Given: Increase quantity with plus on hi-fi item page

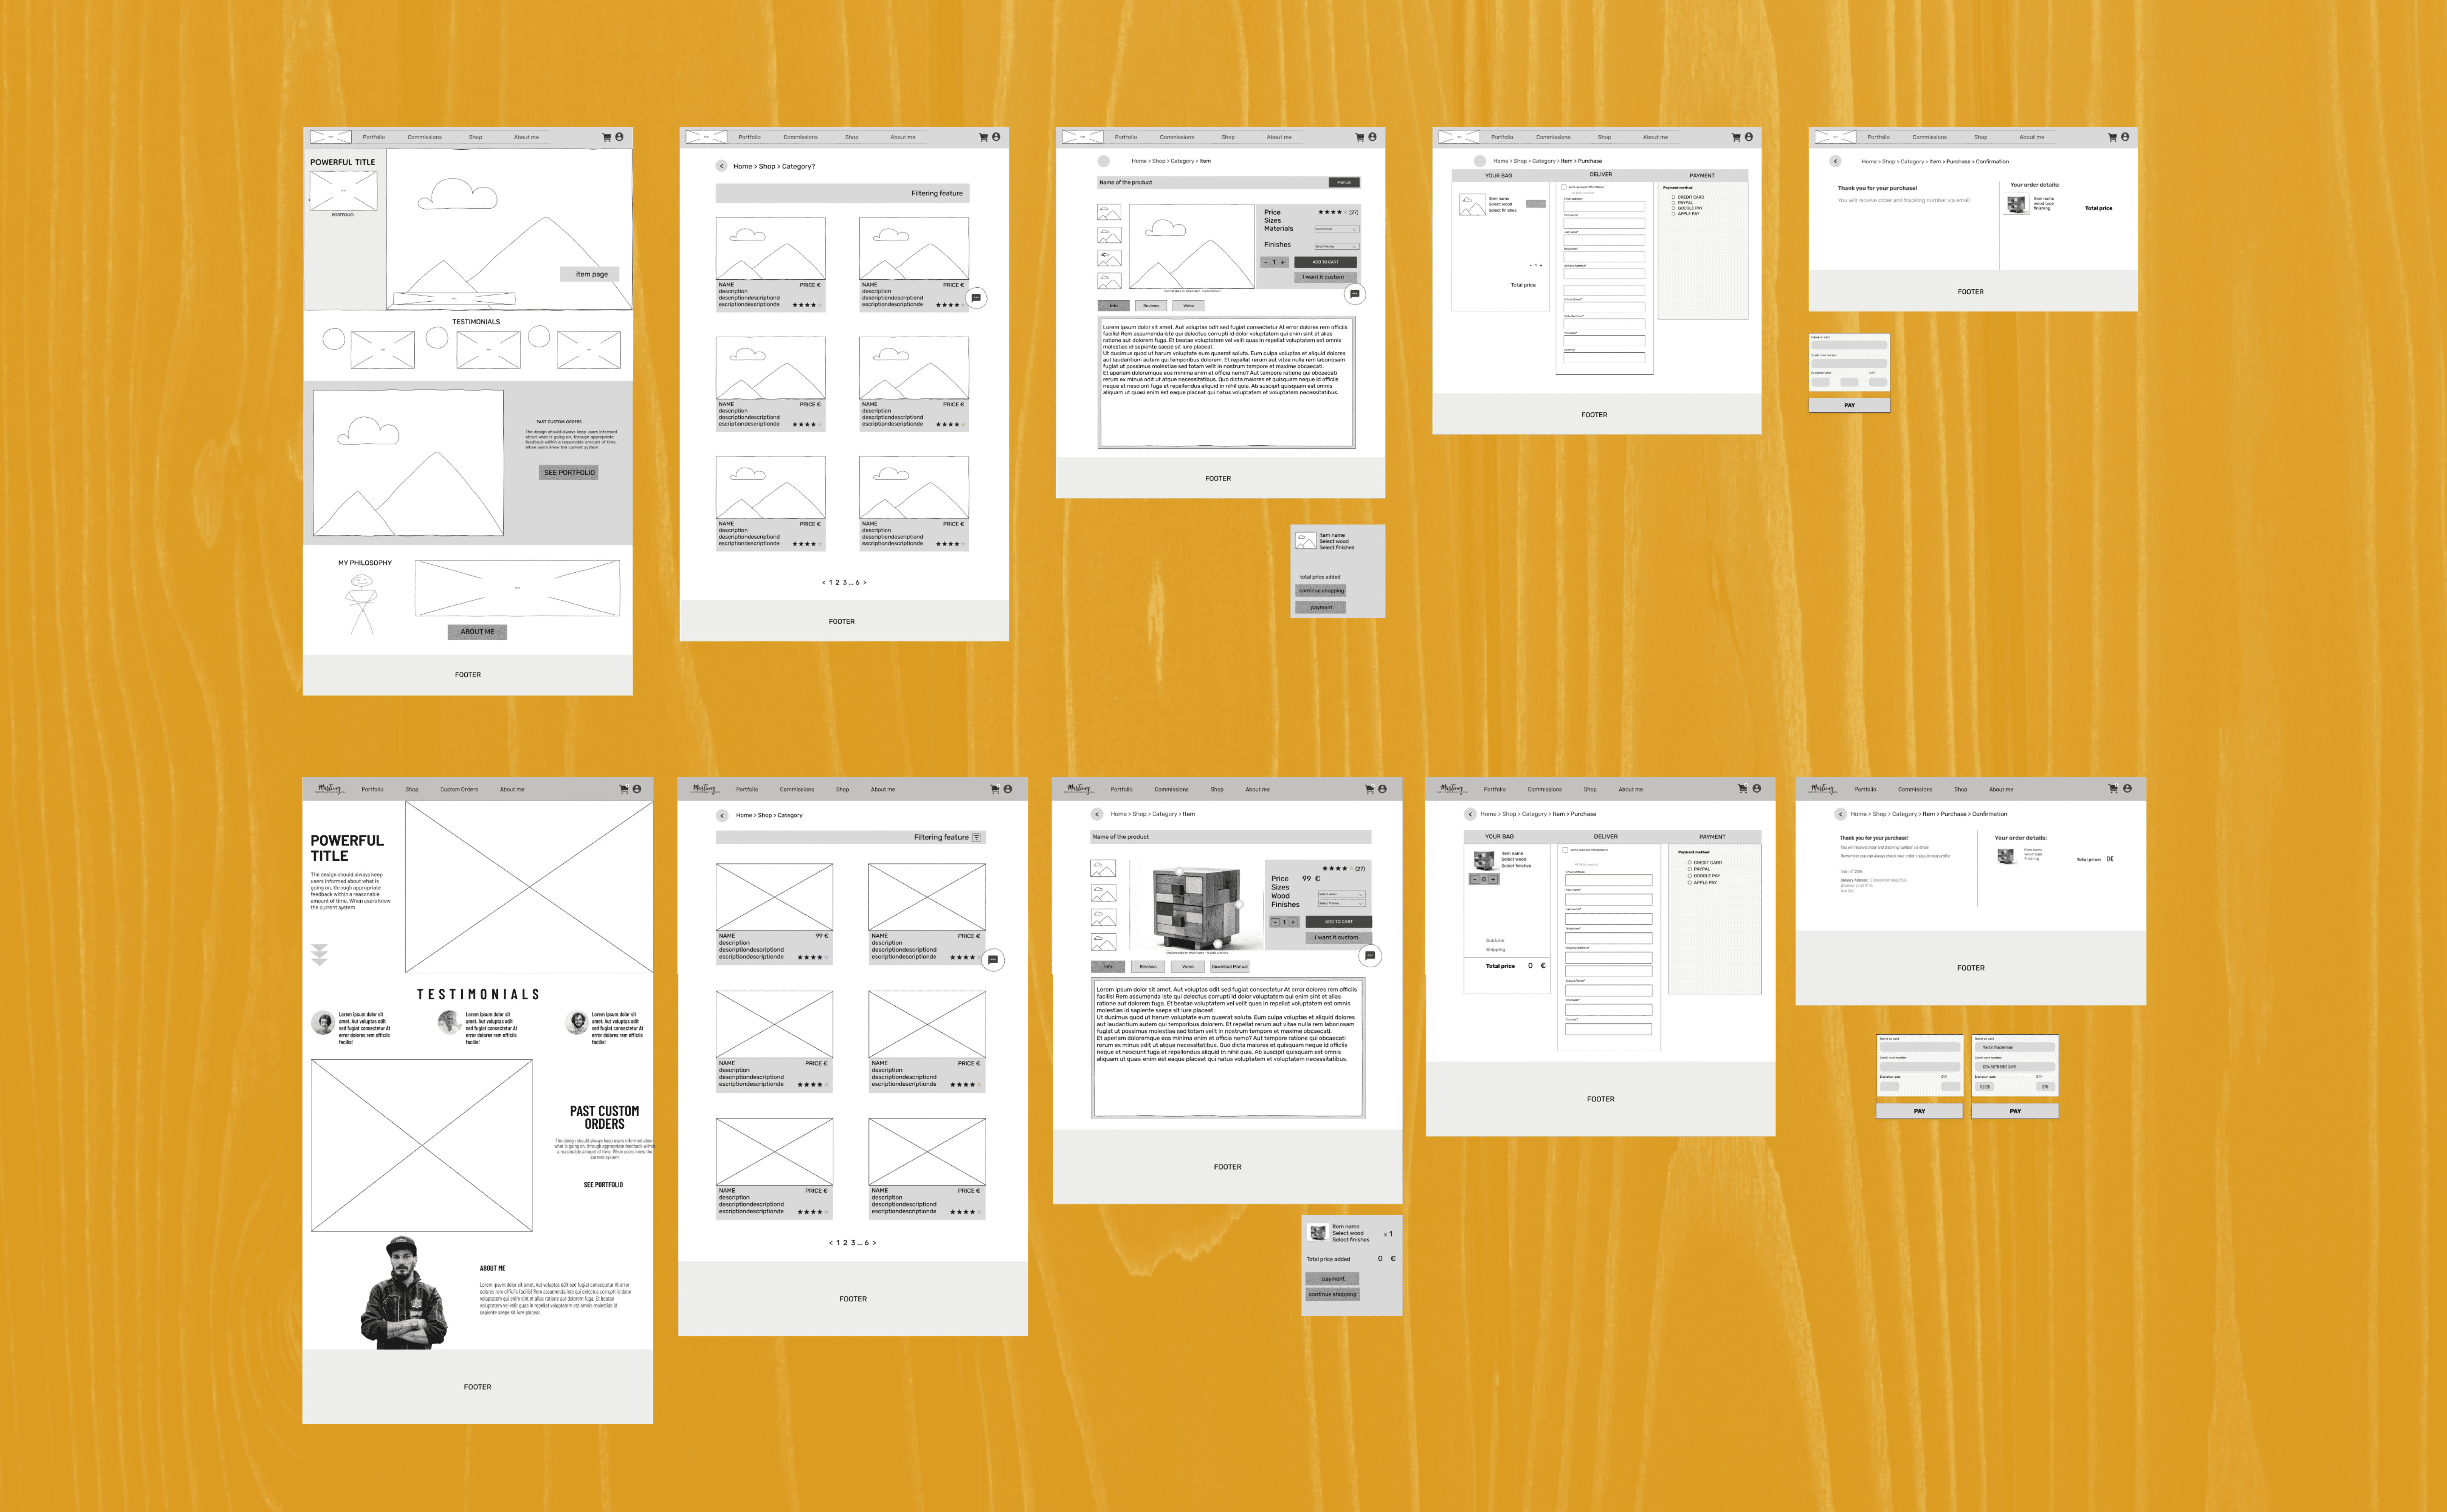Looking at the screenshot, I should point(1293,922).
